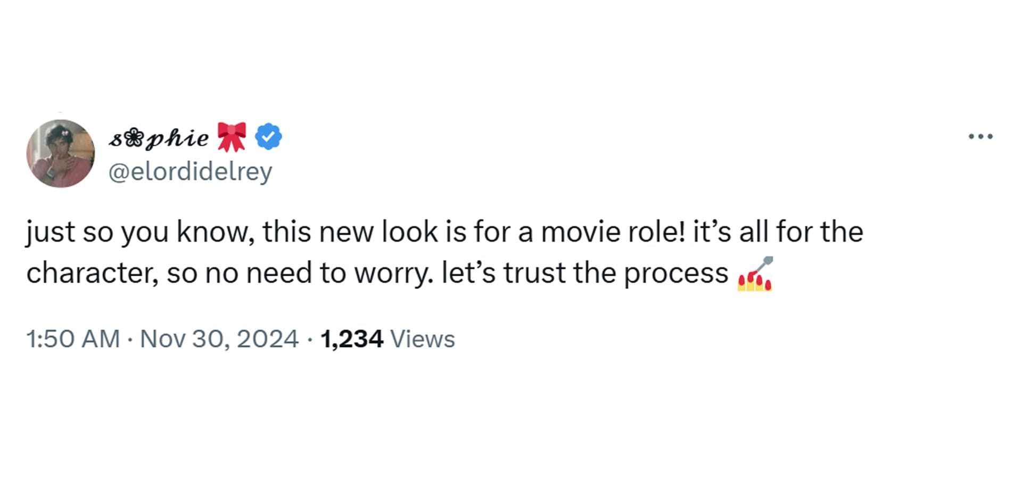This screenshot has height=479, width=1022.
Task: Click the nail polish emoji in the tweet
Action: 755,275
